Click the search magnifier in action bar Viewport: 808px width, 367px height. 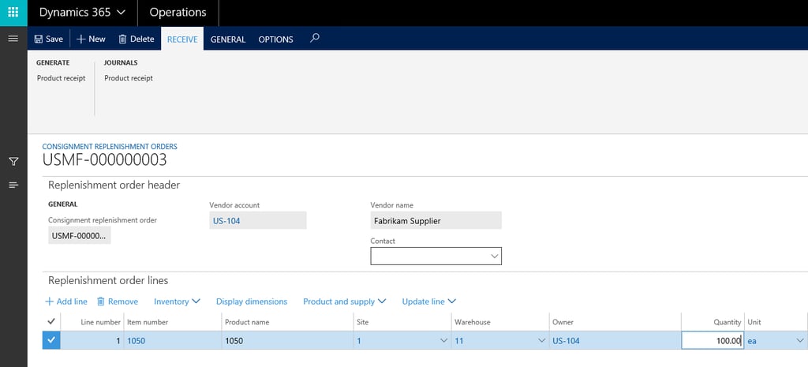pyautogui.click(x=315, y=38)
